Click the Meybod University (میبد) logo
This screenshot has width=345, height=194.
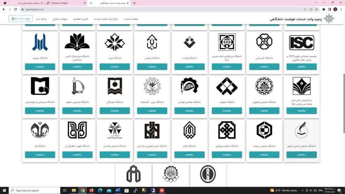pyautogui.click(x=115, y=42)
